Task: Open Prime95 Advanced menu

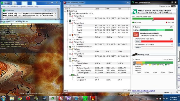Action: tap(15, 7)
